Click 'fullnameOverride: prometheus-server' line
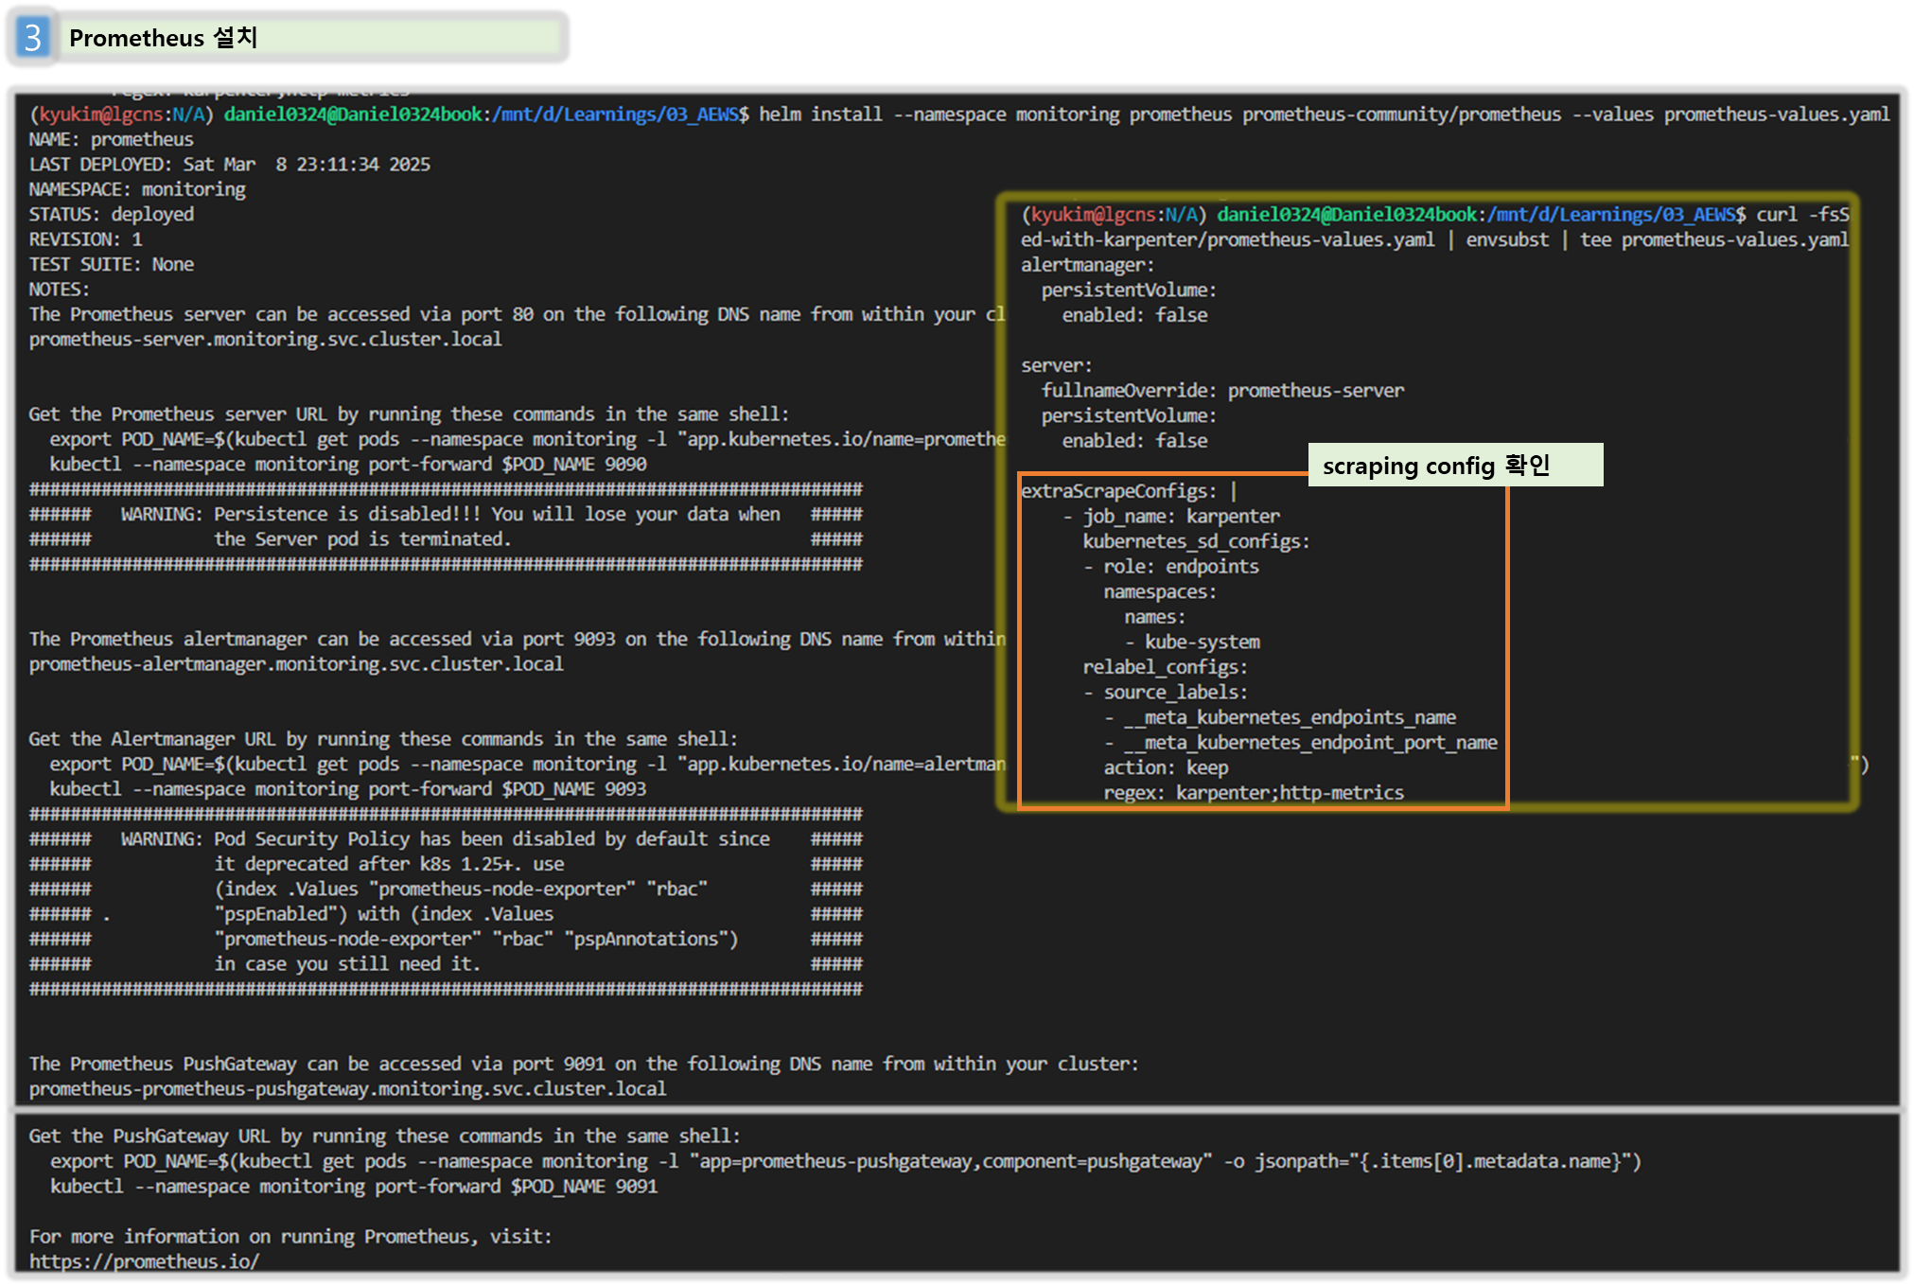The height and width of the screenshot is (1286, 1914). 1222,391
